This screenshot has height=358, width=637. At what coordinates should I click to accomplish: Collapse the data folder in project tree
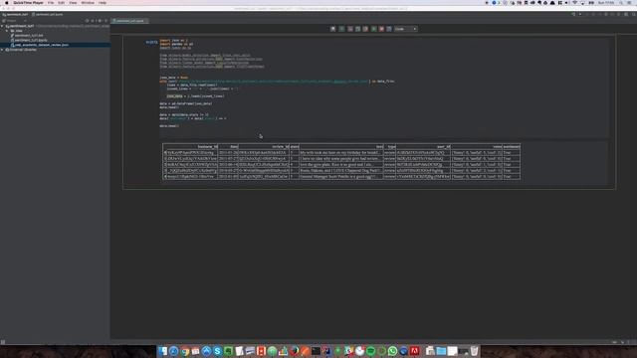(x=7, y=31)
